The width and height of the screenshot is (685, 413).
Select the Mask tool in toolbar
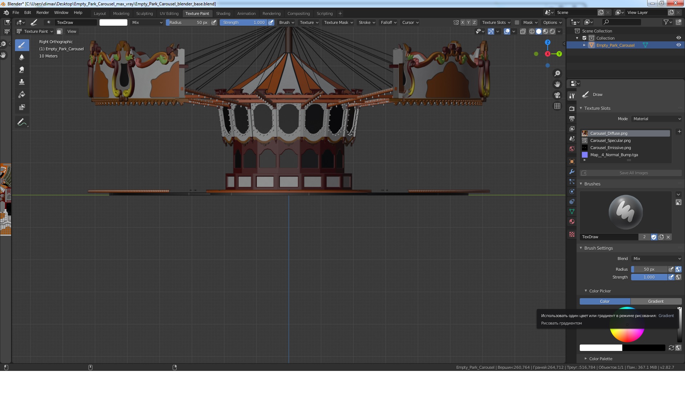point(22,107)
